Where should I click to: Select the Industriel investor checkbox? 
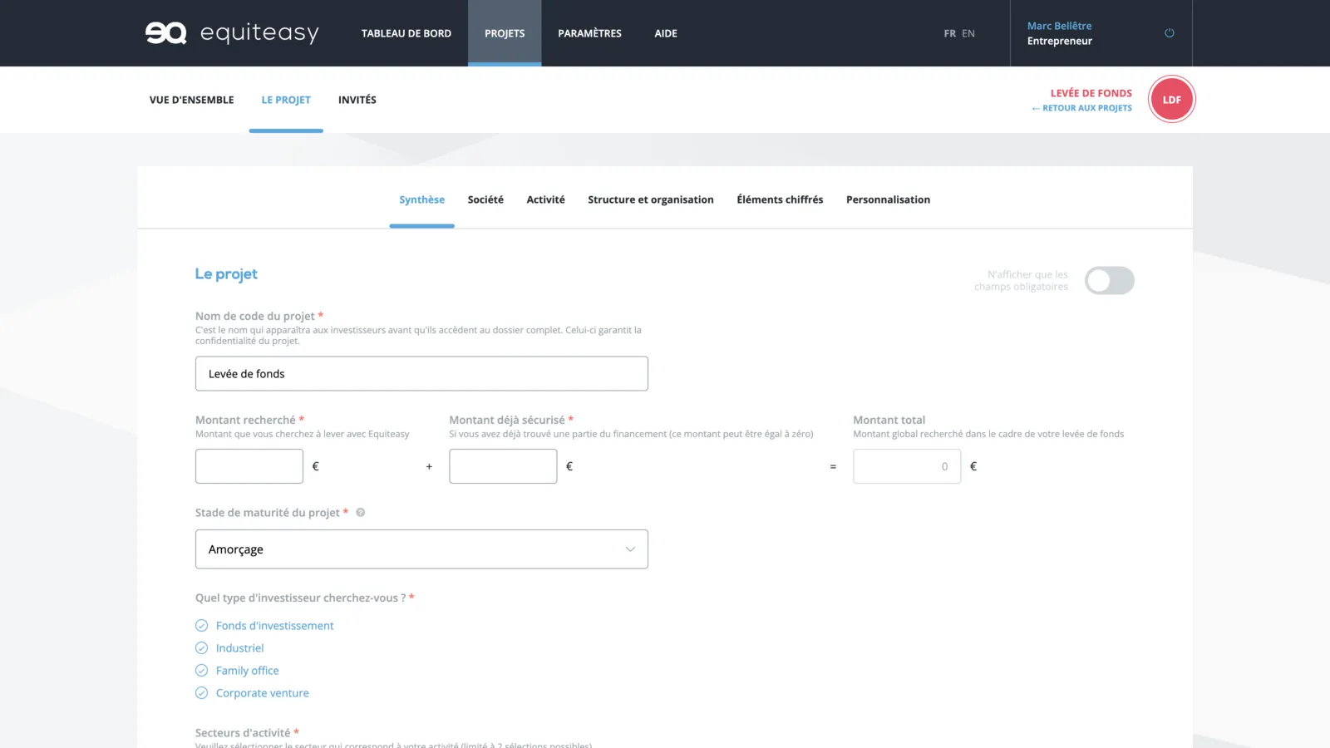click(x=201, y=648)
